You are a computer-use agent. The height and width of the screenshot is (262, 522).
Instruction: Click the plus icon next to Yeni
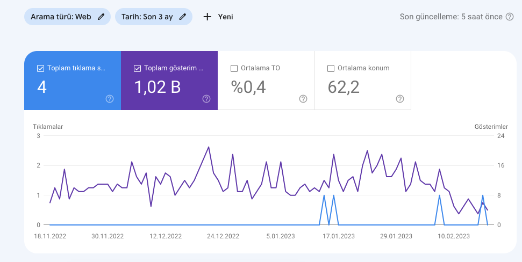click(208, 17)
